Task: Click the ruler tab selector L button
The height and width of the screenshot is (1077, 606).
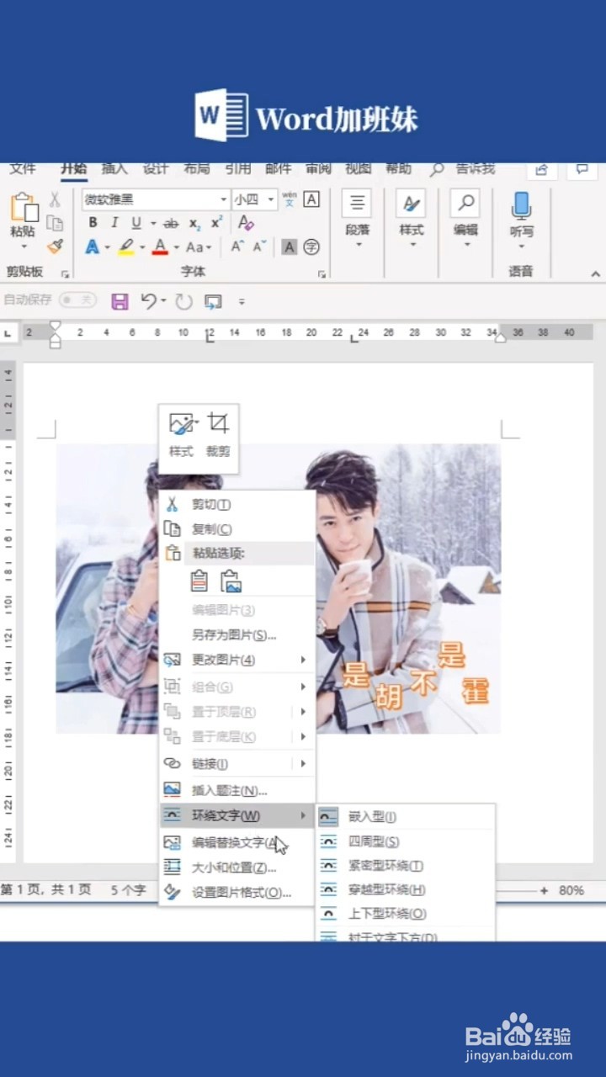Action: (8, 334)
